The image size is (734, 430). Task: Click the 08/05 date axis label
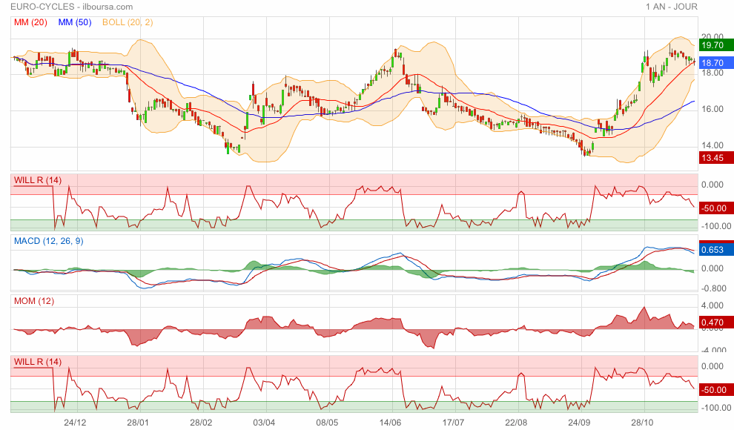[x=327, y=423]
